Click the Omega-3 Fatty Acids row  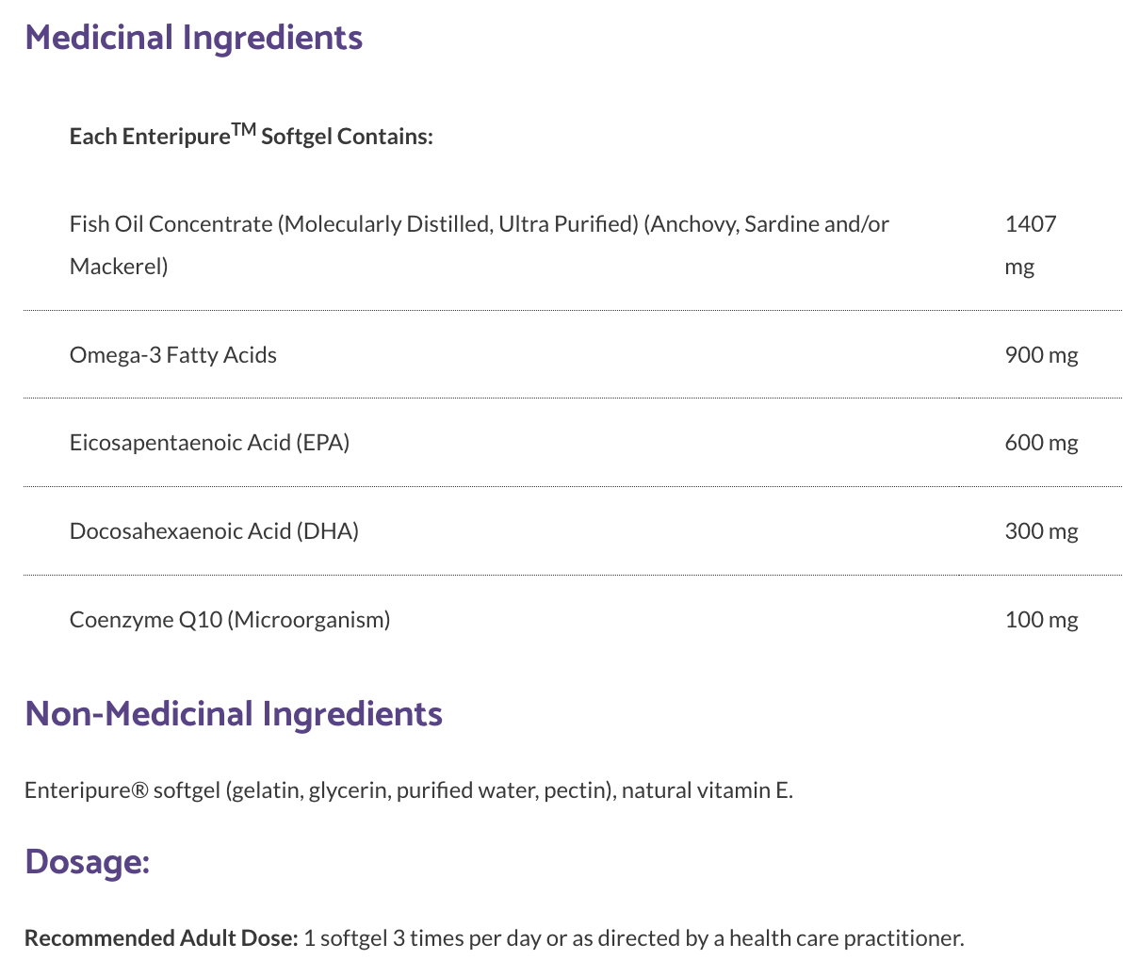173,355
